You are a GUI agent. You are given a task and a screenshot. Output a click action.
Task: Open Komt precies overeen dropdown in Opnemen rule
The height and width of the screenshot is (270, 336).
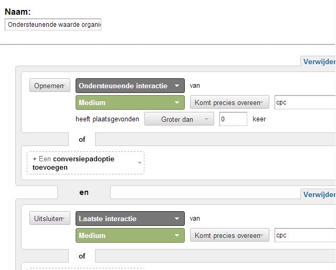(229, 102)
